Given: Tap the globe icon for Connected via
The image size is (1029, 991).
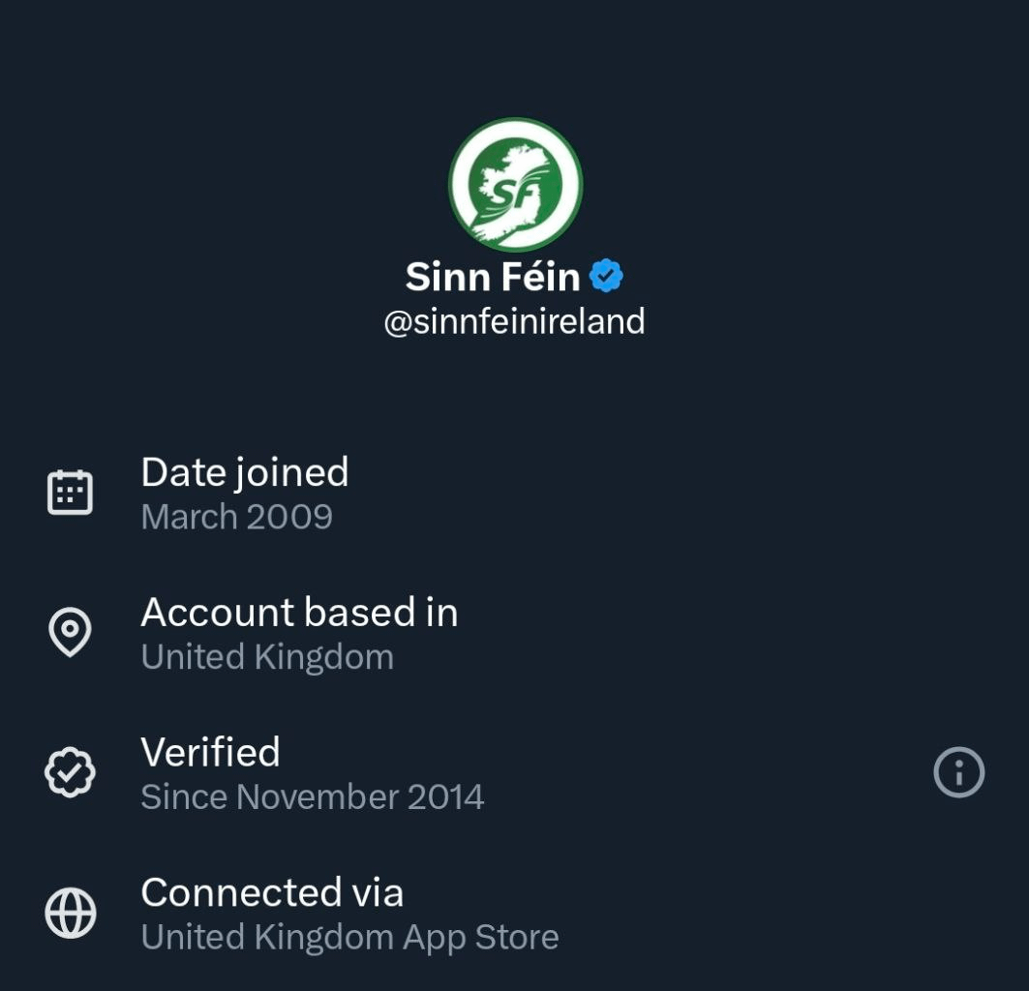Looking at the screenshot, I should tap(70, 913).
